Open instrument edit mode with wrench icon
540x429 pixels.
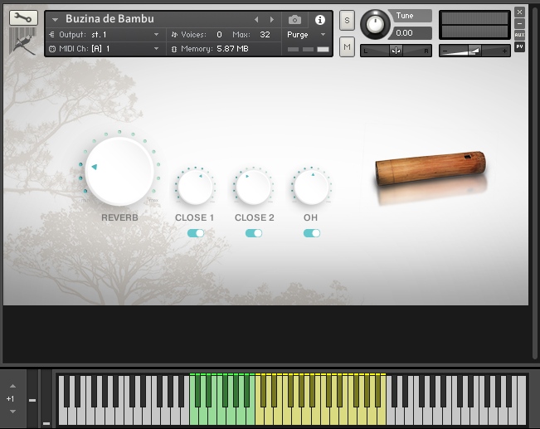coord(23,17)
